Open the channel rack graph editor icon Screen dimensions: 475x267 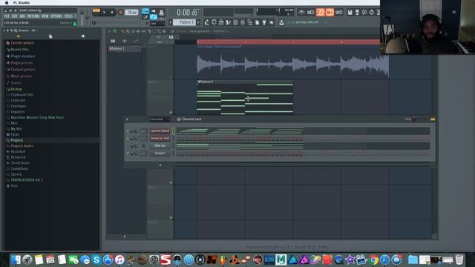pos(433,119)
